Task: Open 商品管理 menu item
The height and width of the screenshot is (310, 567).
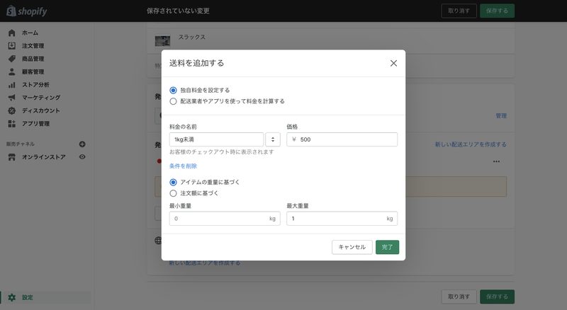Action: point(33,59)
